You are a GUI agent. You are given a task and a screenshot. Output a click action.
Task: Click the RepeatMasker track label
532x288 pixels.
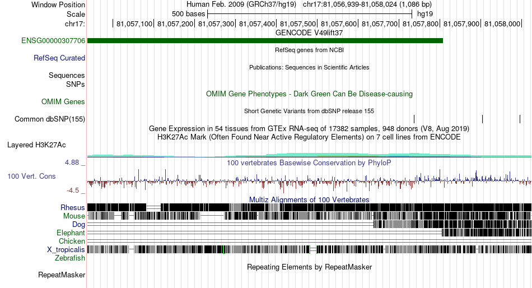click(x=62, y=275)
